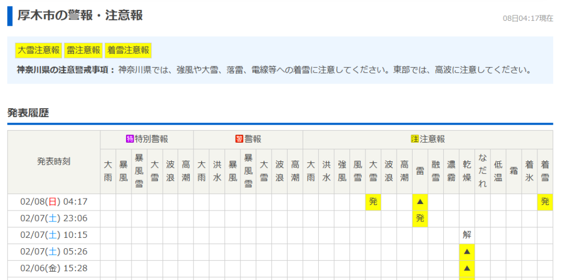Click the 発表時刻 column header
Viewport: 561px width, 280px height.
point(54,162)
